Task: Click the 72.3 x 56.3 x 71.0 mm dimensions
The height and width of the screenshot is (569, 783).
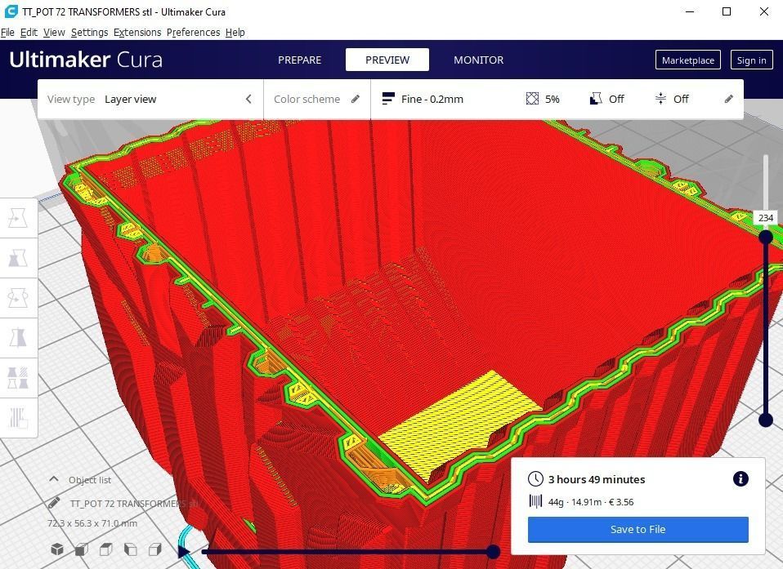Action: tap(92, 523)
